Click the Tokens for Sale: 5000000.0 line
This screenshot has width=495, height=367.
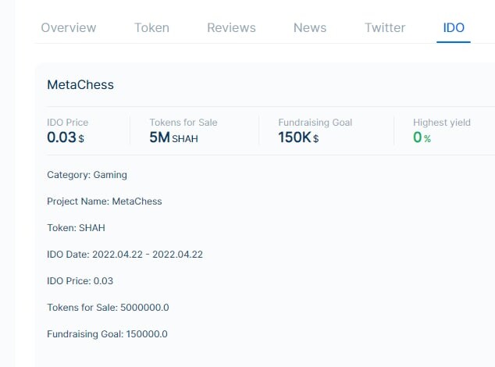(108, 308)
